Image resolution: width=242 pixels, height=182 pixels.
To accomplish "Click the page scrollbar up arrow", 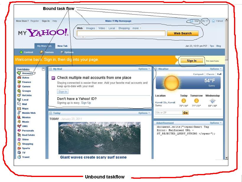I will 226,20.
